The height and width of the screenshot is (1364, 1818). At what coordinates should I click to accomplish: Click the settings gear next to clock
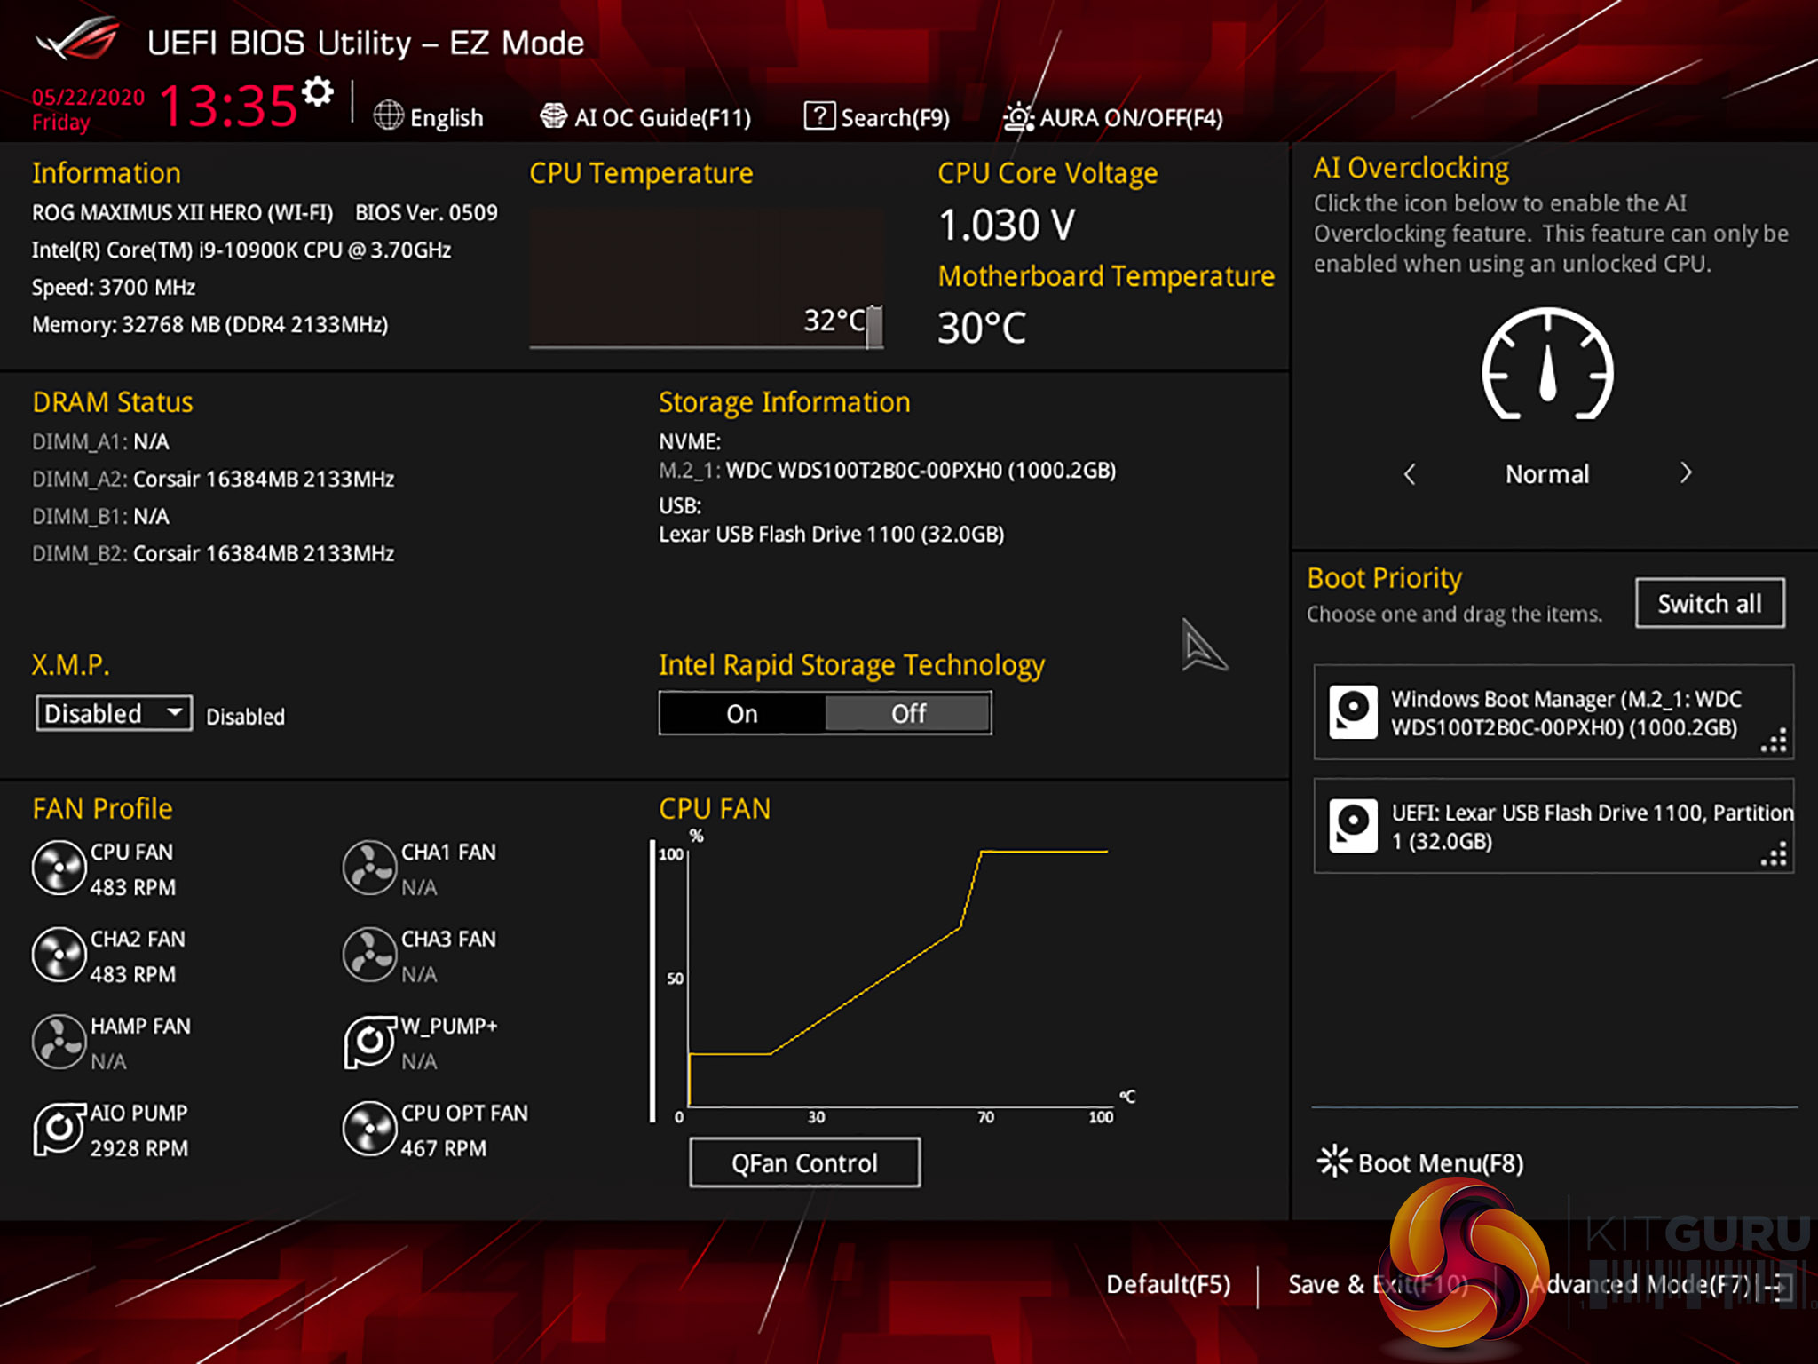[x=317, y=91]
